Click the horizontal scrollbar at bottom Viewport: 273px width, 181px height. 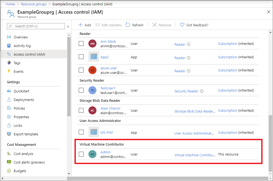pyautogui.click(x=167, y=178)
